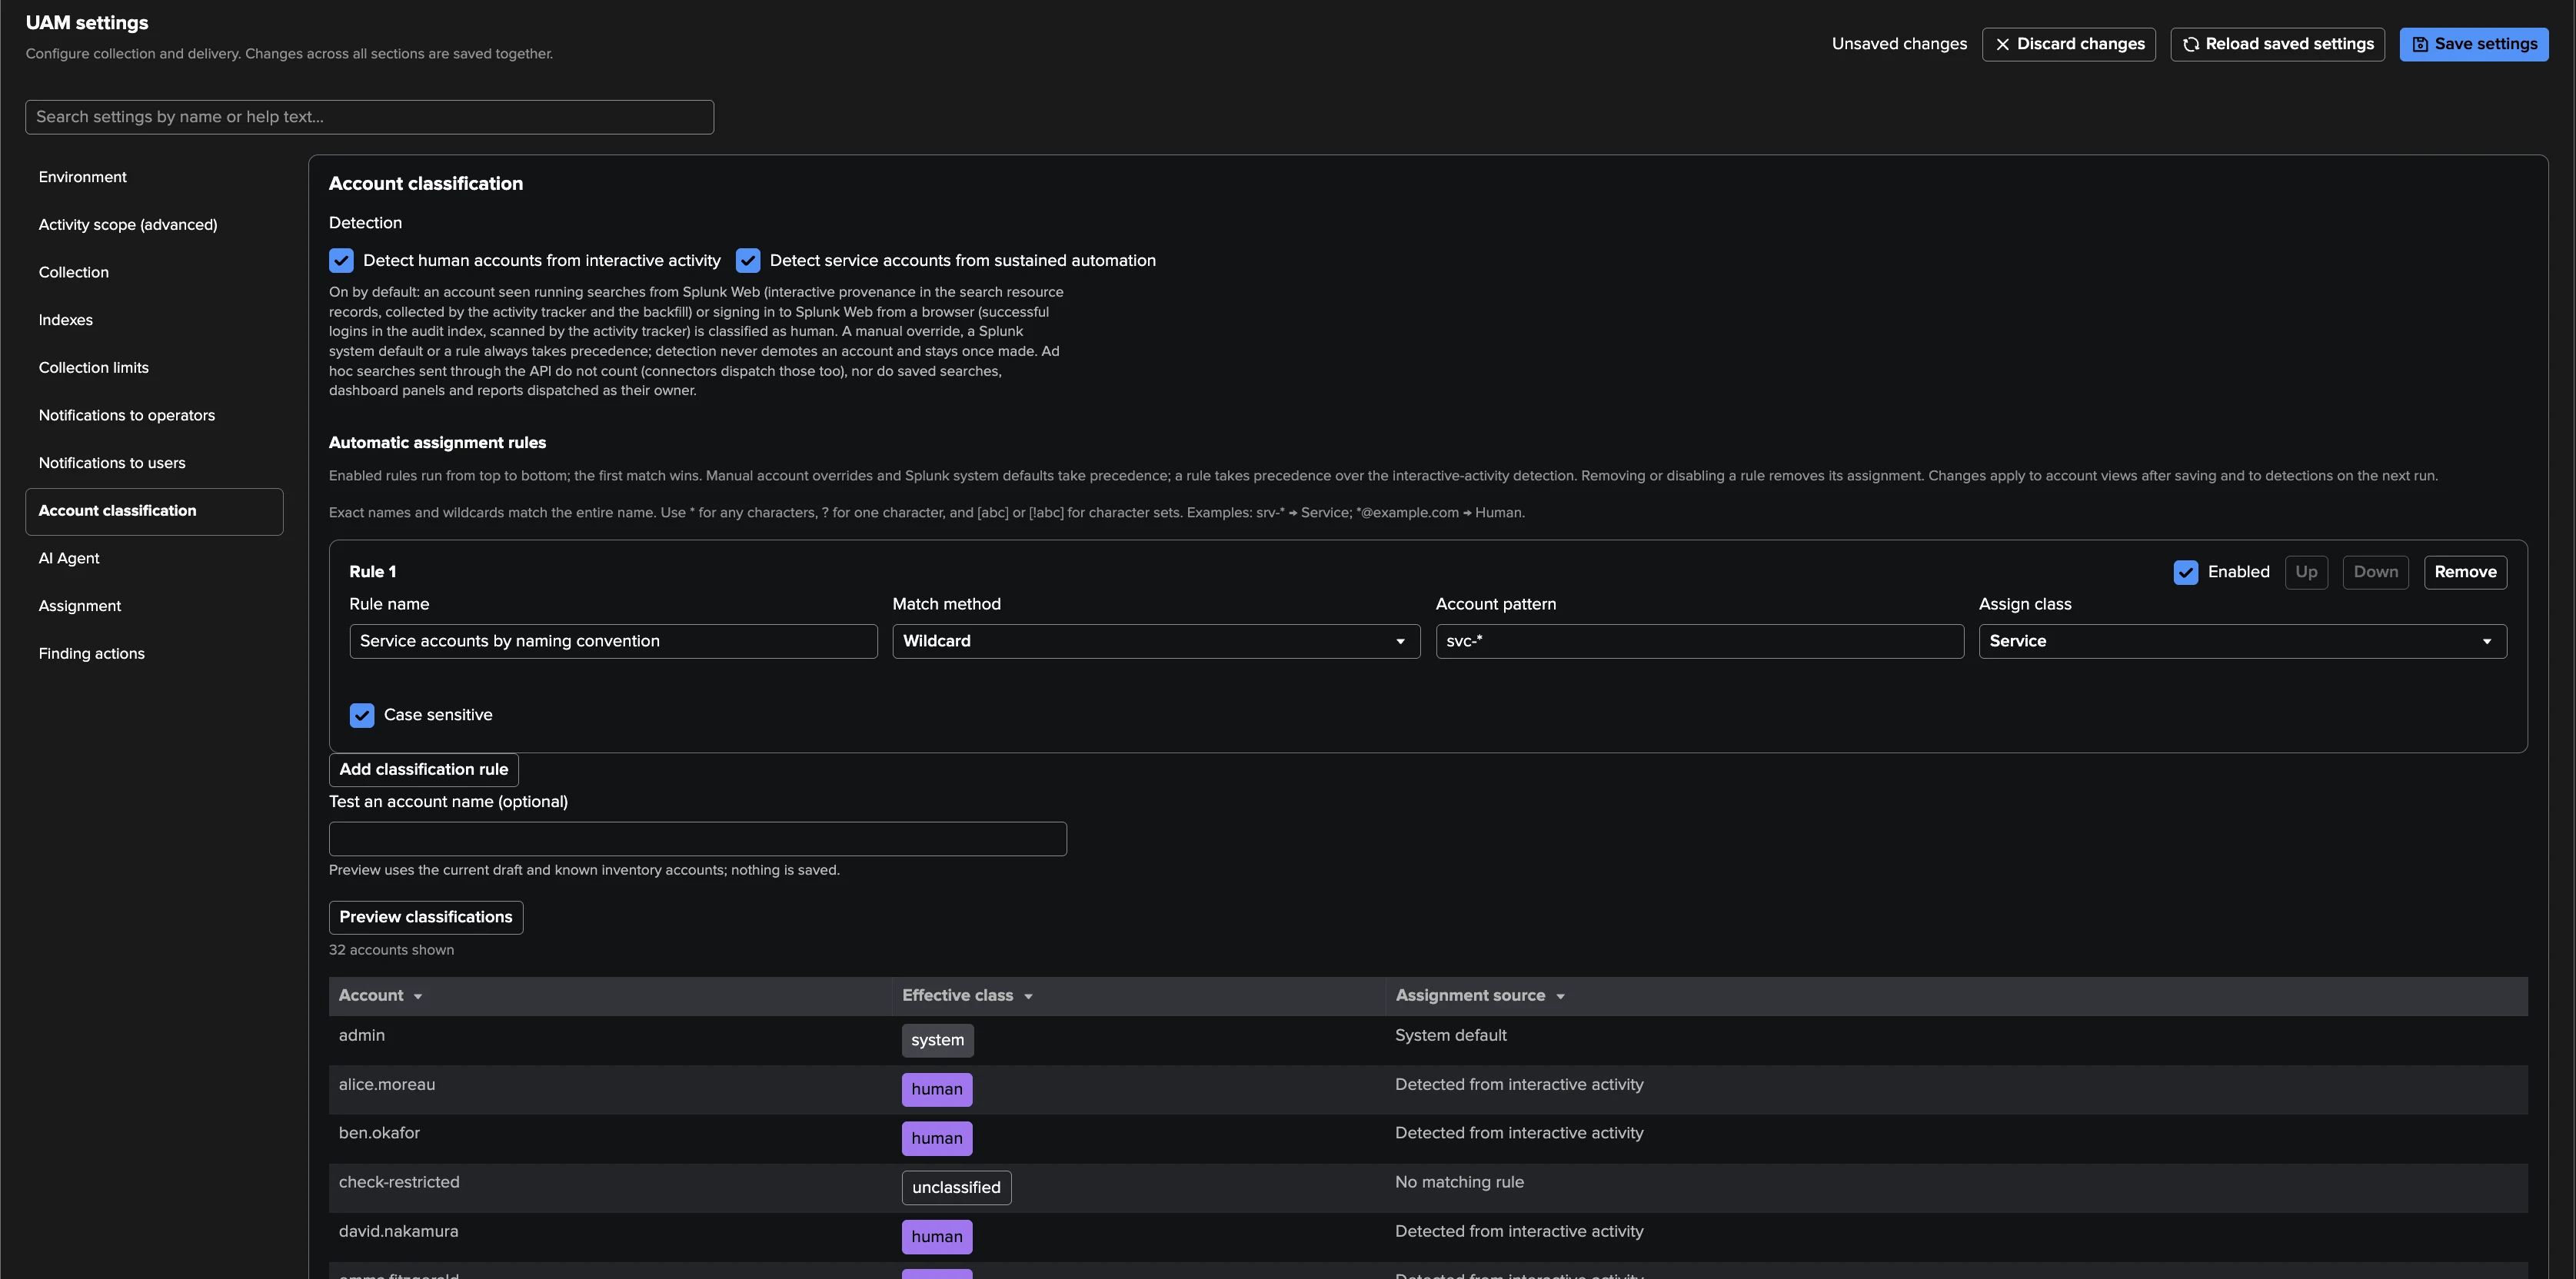
Task: Disable the Case sensitive checkbox
Action: pyautogui.click(x=362, y=716)
